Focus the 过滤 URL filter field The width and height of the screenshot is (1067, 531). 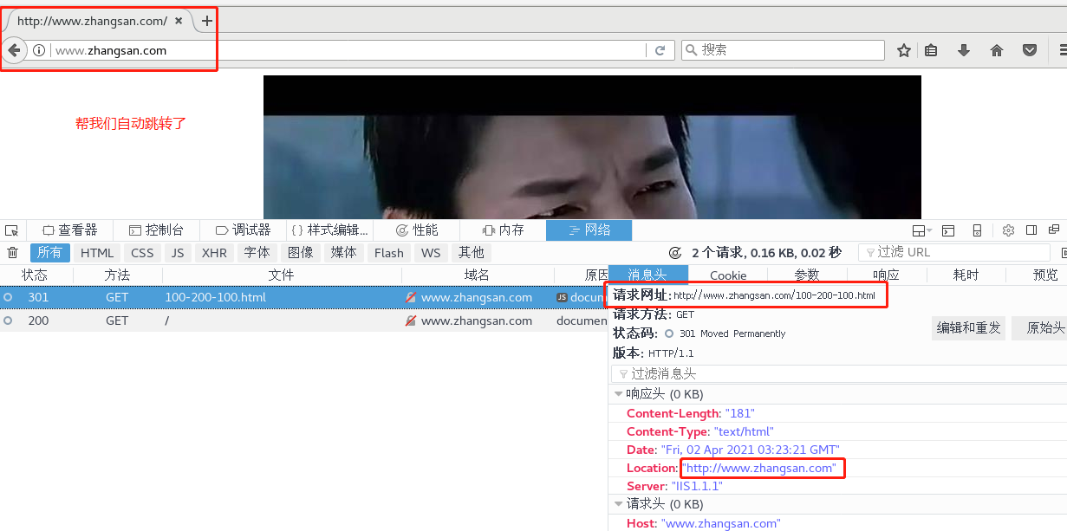pyautogui.click(x=954, y=252)
